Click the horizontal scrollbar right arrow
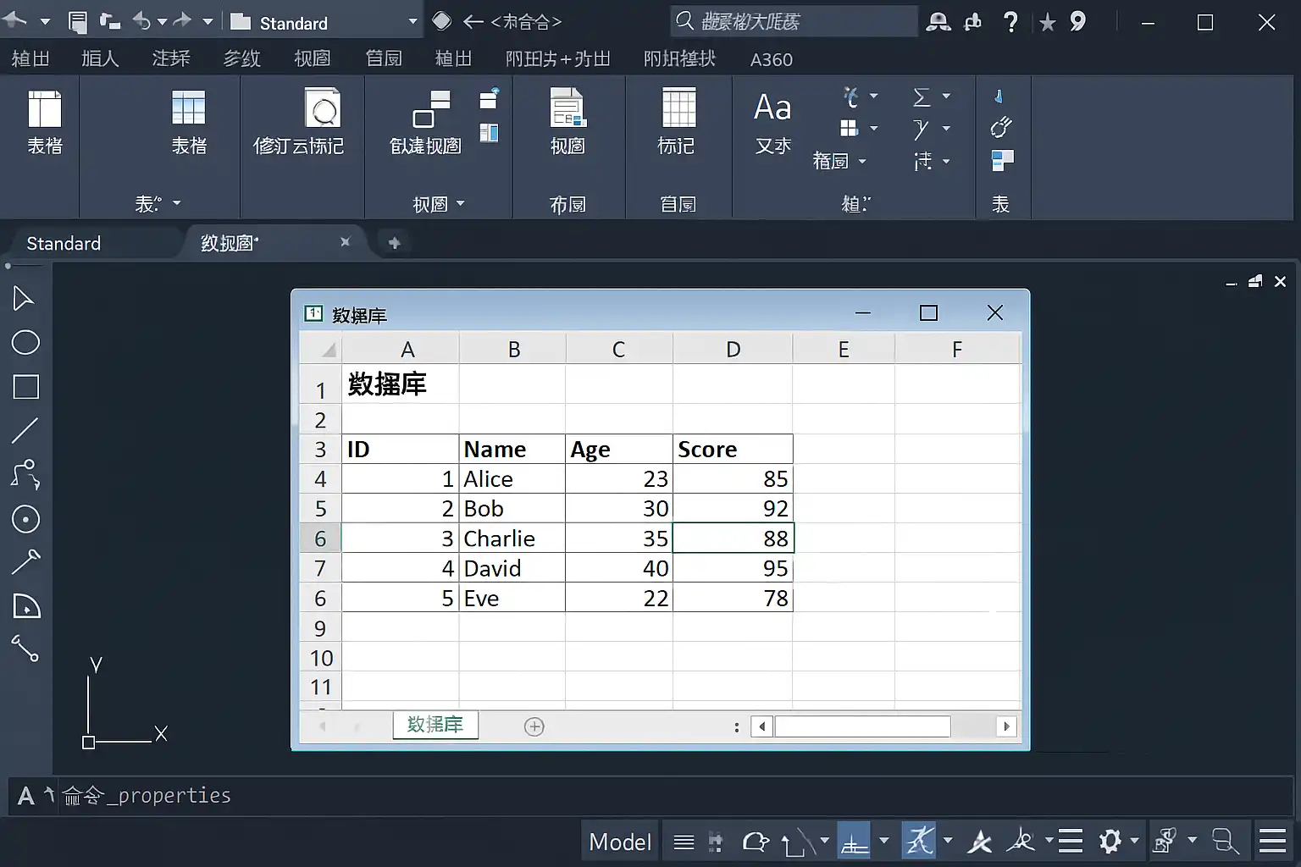This screenshot has height=867, width=1301. pyautogui.click(x=1006, y=726)
